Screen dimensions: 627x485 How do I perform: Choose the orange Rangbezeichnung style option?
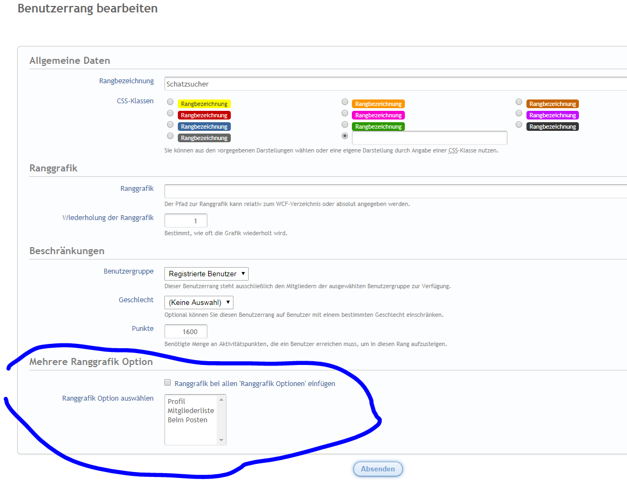coord(345,102)
